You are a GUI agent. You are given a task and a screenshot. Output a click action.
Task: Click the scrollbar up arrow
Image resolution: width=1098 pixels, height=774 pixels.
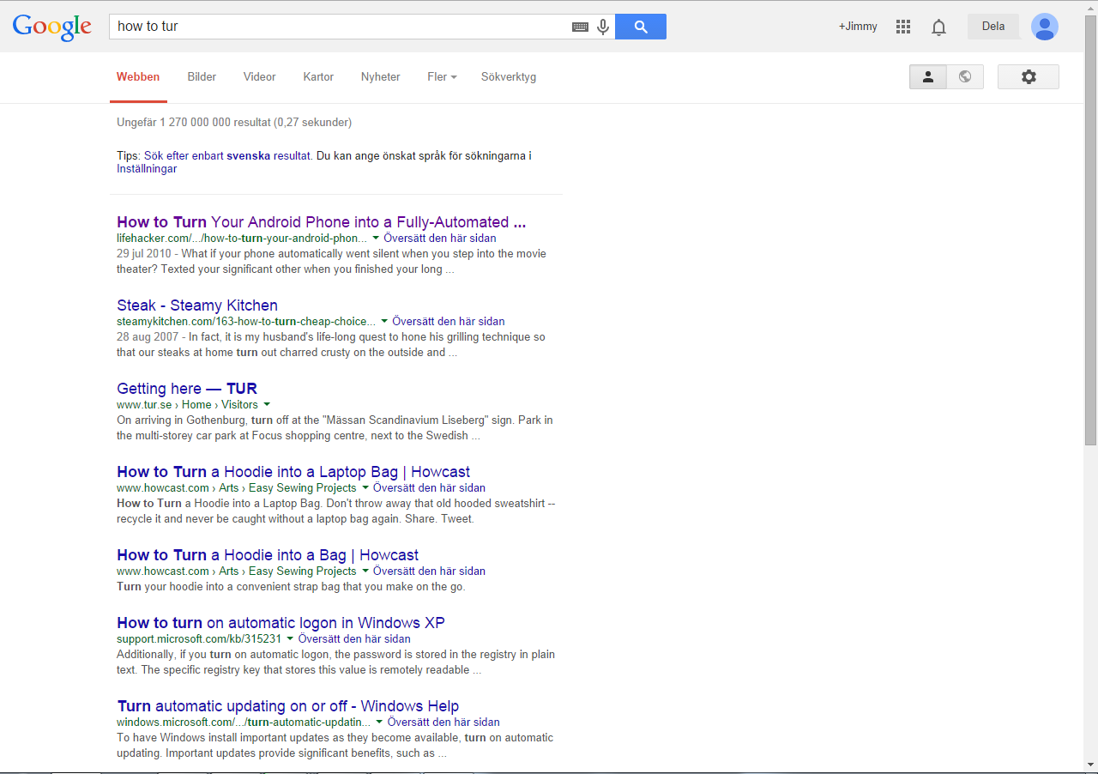tap(1090, 7)
